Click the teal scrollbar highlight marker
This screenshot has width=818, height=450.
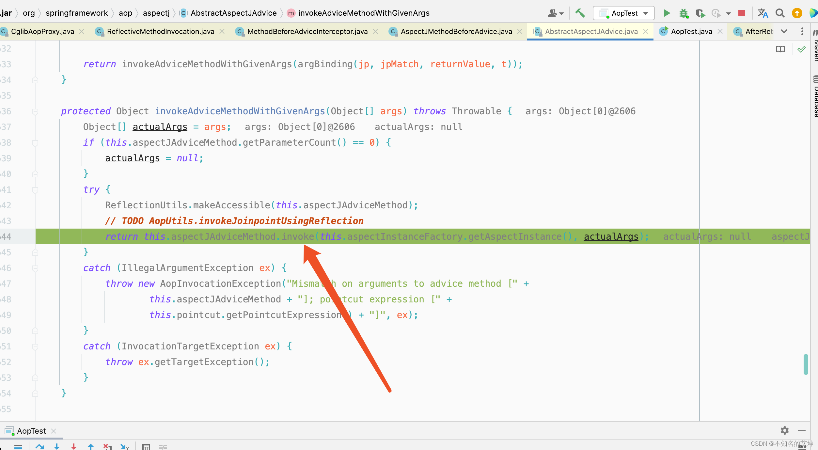tap(806, 364)
